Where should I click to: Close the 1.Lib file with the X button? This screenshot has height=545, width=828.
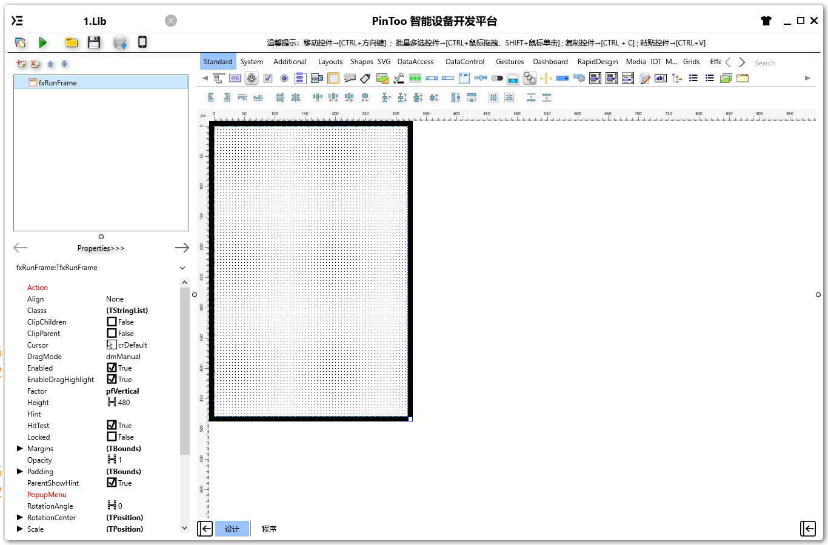[x=171, y=21]
